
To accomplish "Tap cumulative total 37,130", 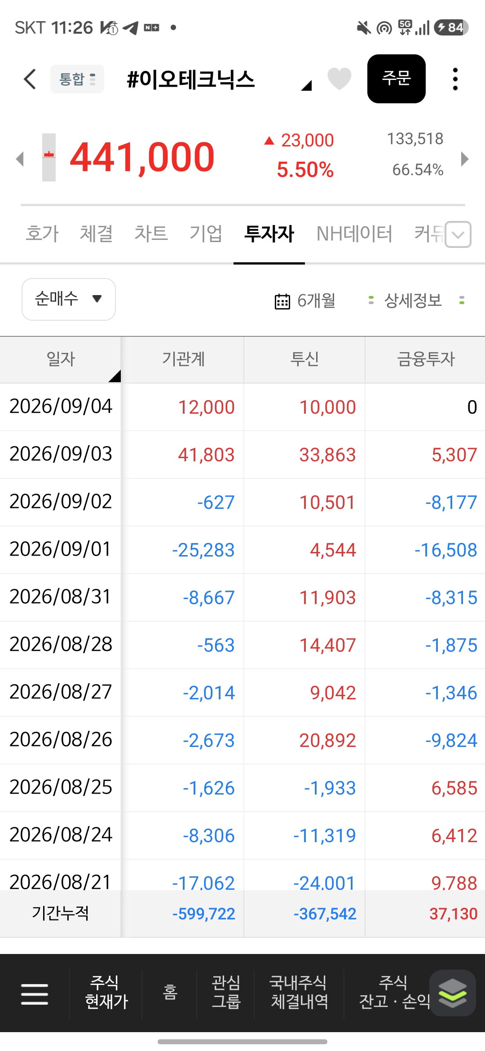I will pyautogui.click(x=454, y=914).
